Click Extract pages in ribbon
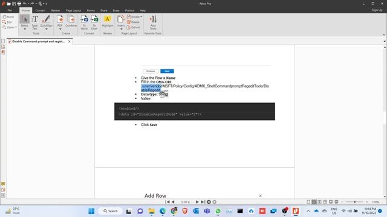387x217 pixels. (133, 27)
